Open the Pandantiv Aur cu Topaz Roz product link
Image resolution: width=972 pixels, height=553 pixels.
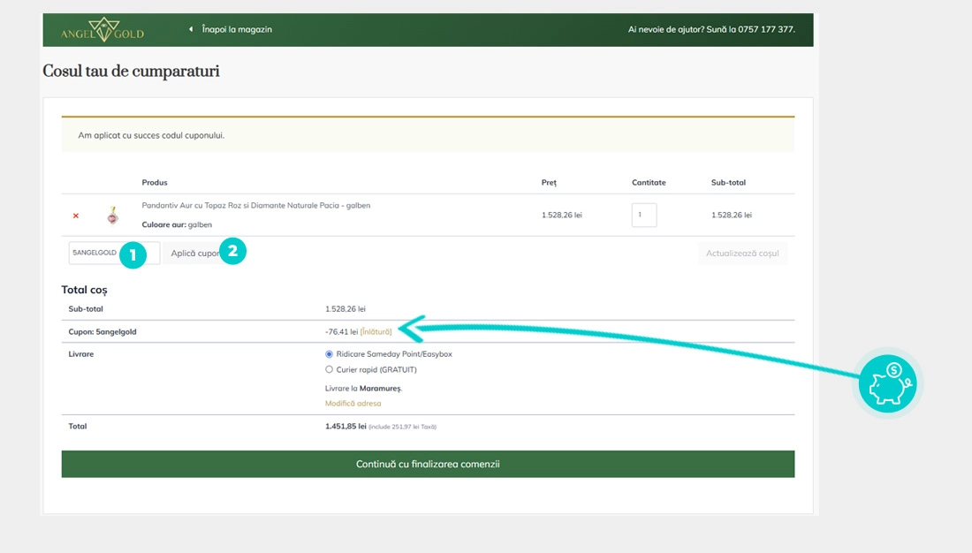pos(255,206)
